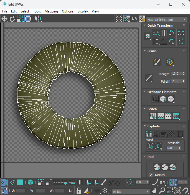
Task: Collapse the Stitch rollout
Action: coord(145,109)
